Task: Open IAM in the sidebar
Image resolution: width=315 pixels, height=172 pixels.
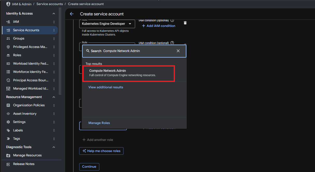Action: tap(30, 22)
